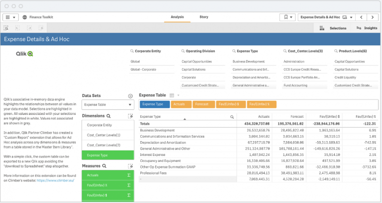The width and height of the screenshot is (382, 203).
Task: Click the Qlik logo
Action: pyautogui.click(x=24, y=54)
